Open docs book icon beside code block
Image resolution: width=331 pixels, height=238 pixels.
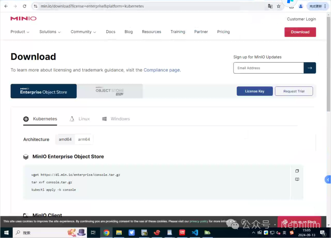[x=297, y=179]
